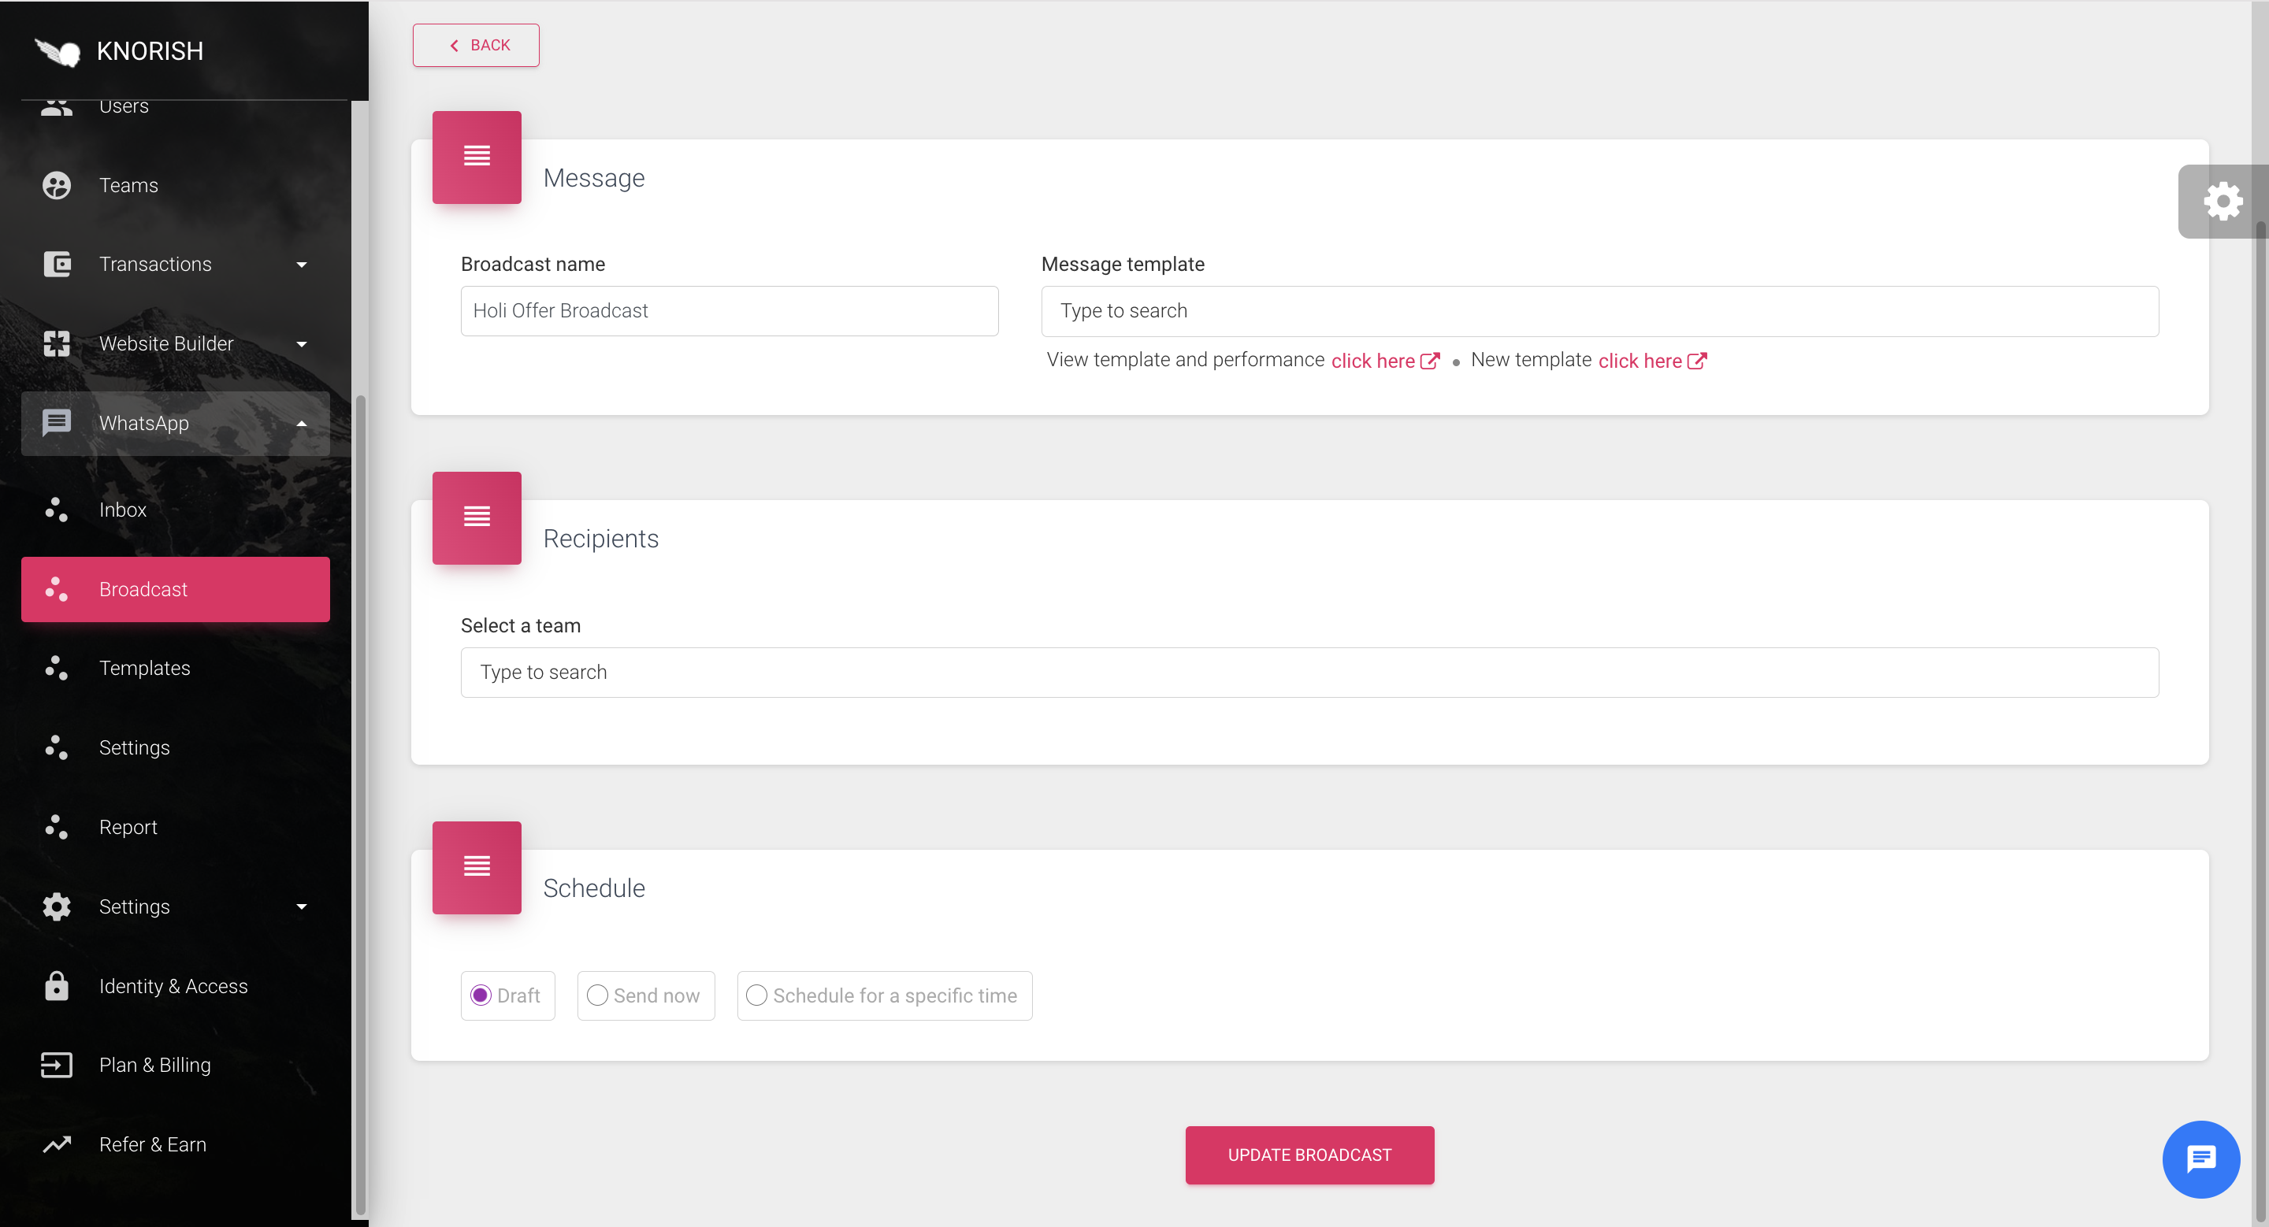Click the Broadcast dots icon
This screenshot has width=2269, height=1227.
click(x=57, y=589)
